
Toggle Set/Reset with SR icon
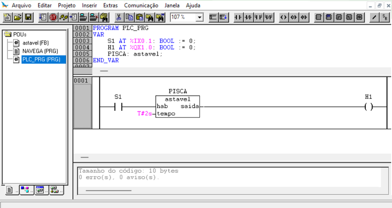click(x=384, y=17)
